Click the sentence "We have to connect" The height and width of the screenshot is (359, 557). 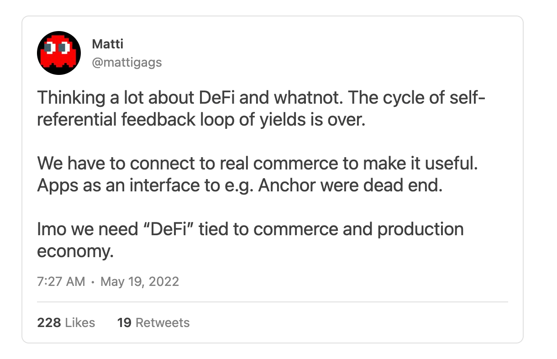point(257,163)
